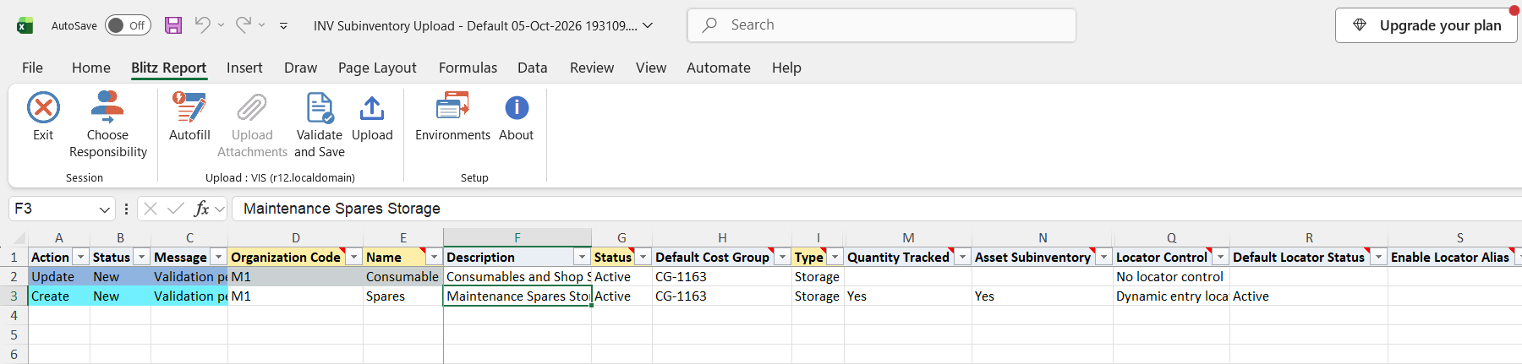Select the cell with Update action
1522x364 pixels.
[x=59, y=277]
